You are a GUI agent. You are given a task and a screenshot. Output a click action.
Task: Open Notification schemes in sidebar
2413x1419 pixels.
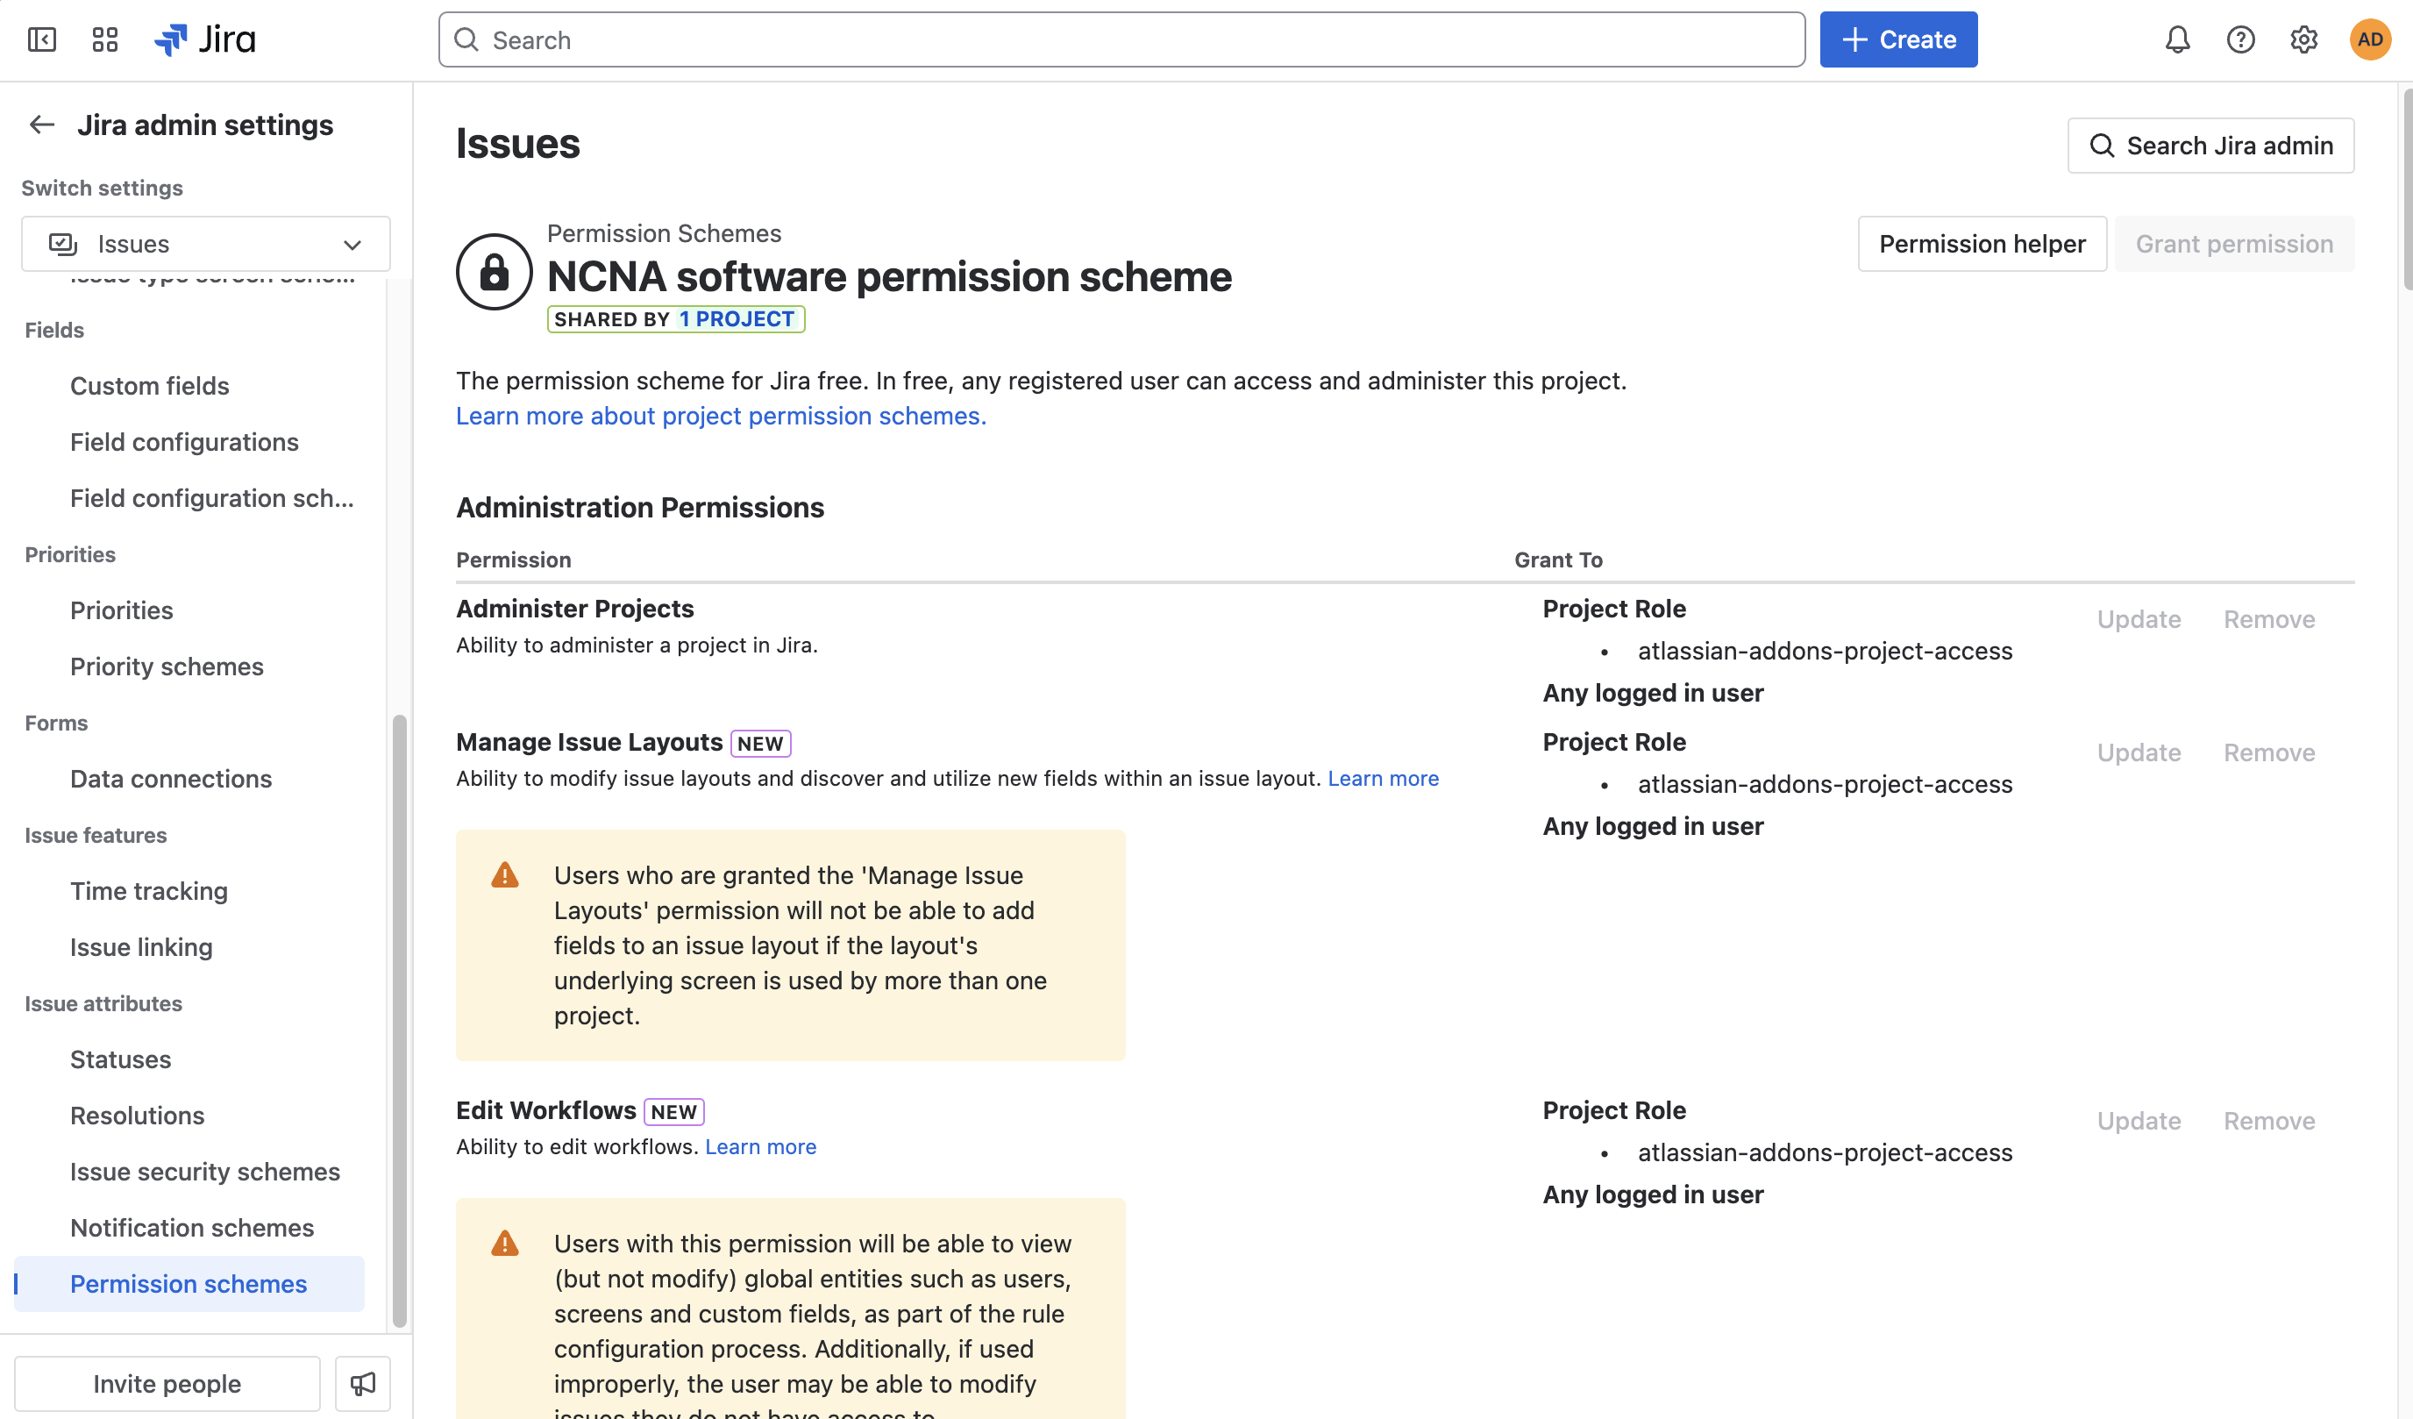coord(191,1228)
